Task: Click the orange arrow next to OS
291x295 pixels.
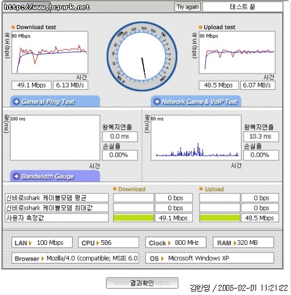Action: click(162, 259)
